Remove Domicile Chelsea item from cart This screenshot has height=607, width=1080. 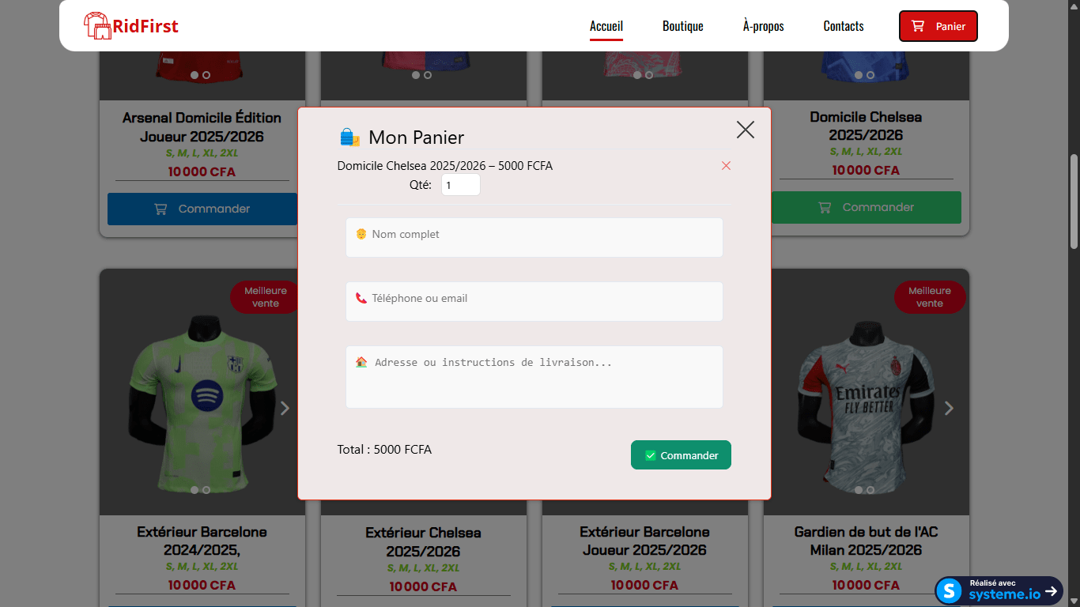(726, 165)
